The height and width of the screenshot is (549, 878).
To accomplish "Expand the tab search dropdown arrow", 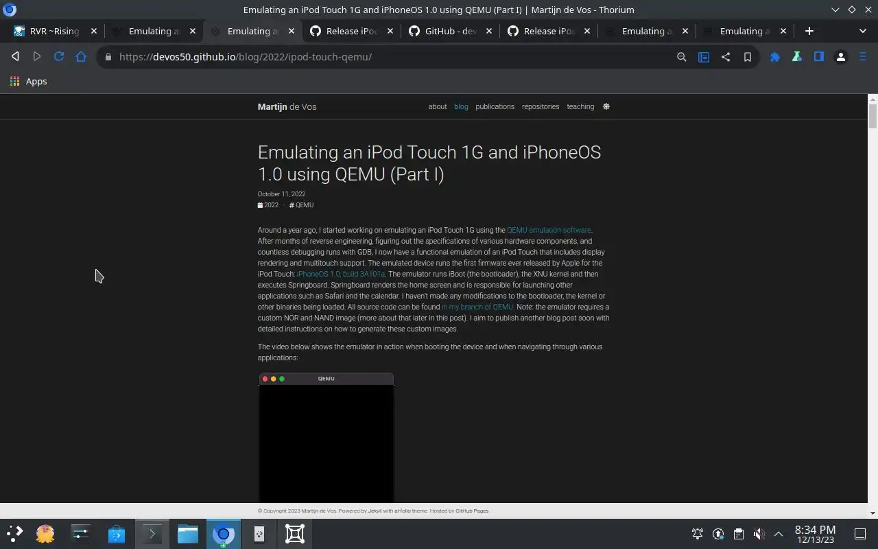I will pos(863,31).
